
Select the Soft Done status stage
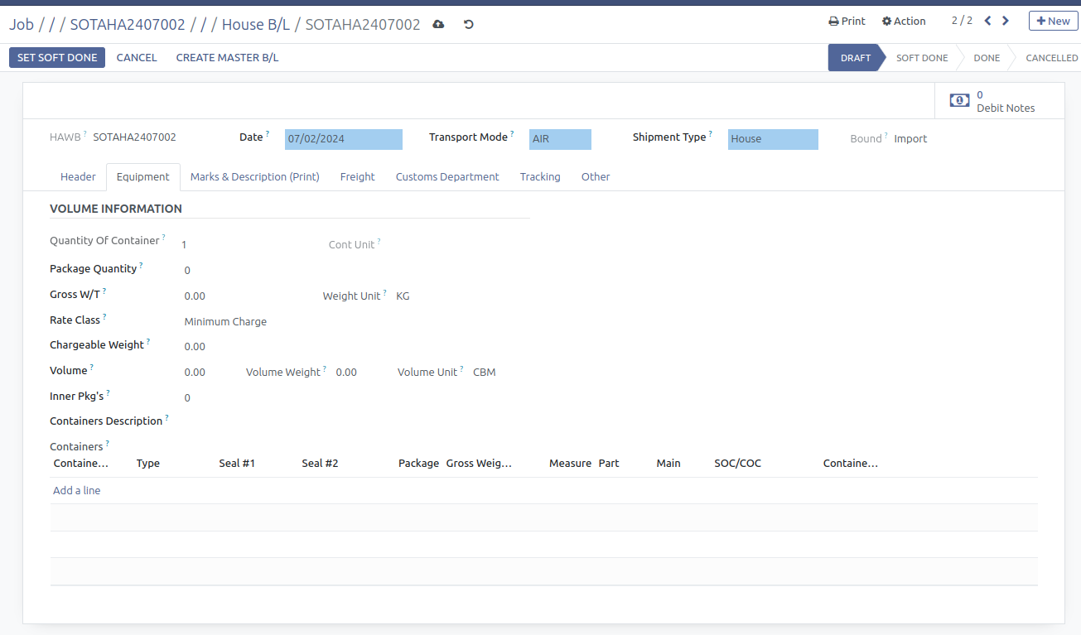click(x=921, y=58)
